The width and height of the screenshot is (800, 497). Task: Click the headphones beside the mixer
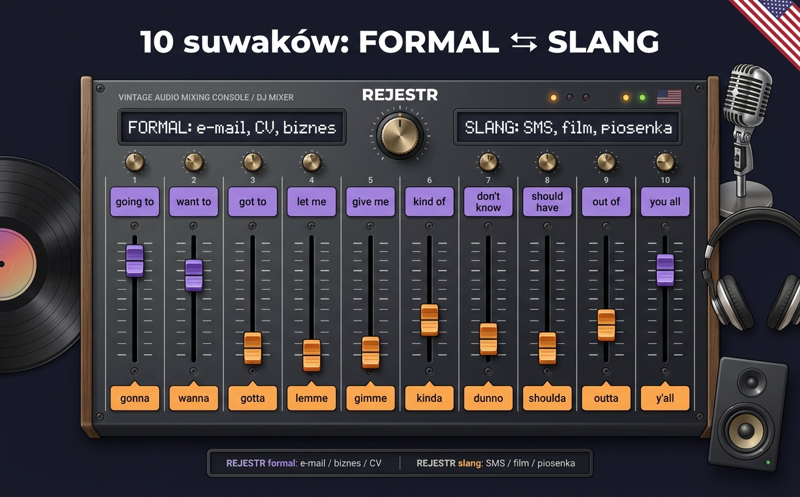[x=751, y=269]
